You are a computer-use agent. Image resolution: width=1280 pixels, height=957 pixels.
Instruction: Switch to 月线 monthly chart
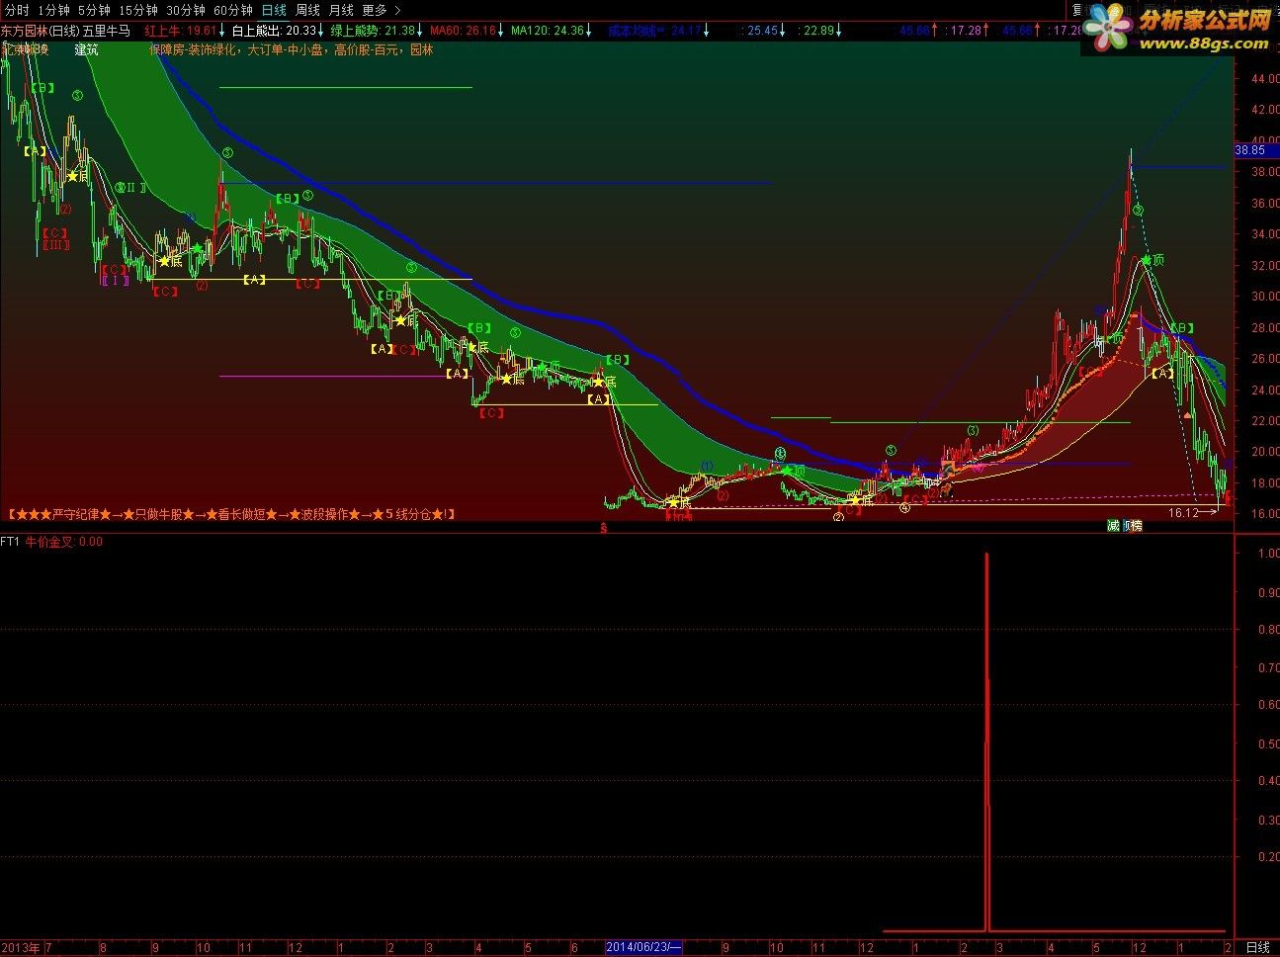click(341, 10)
